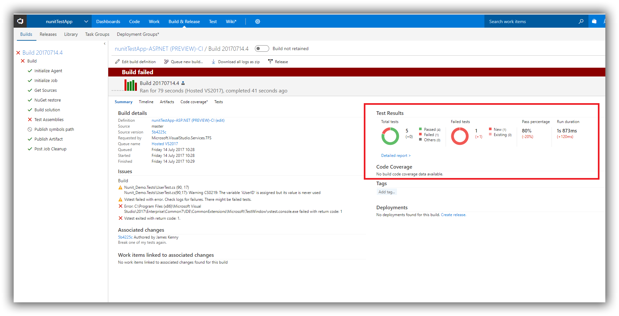This screenshot has height=316, width=619.
Task: Open the marketplace shopping bag icon
Action: point(594,21)
